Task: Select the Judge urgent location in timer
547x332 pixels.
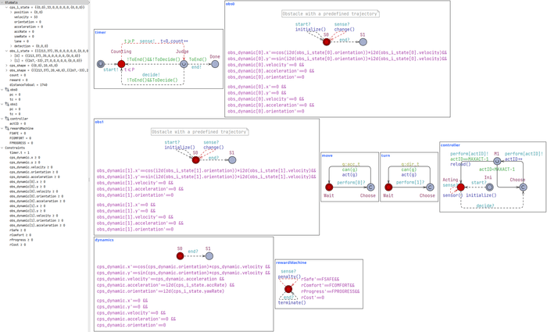Action: 184,64
